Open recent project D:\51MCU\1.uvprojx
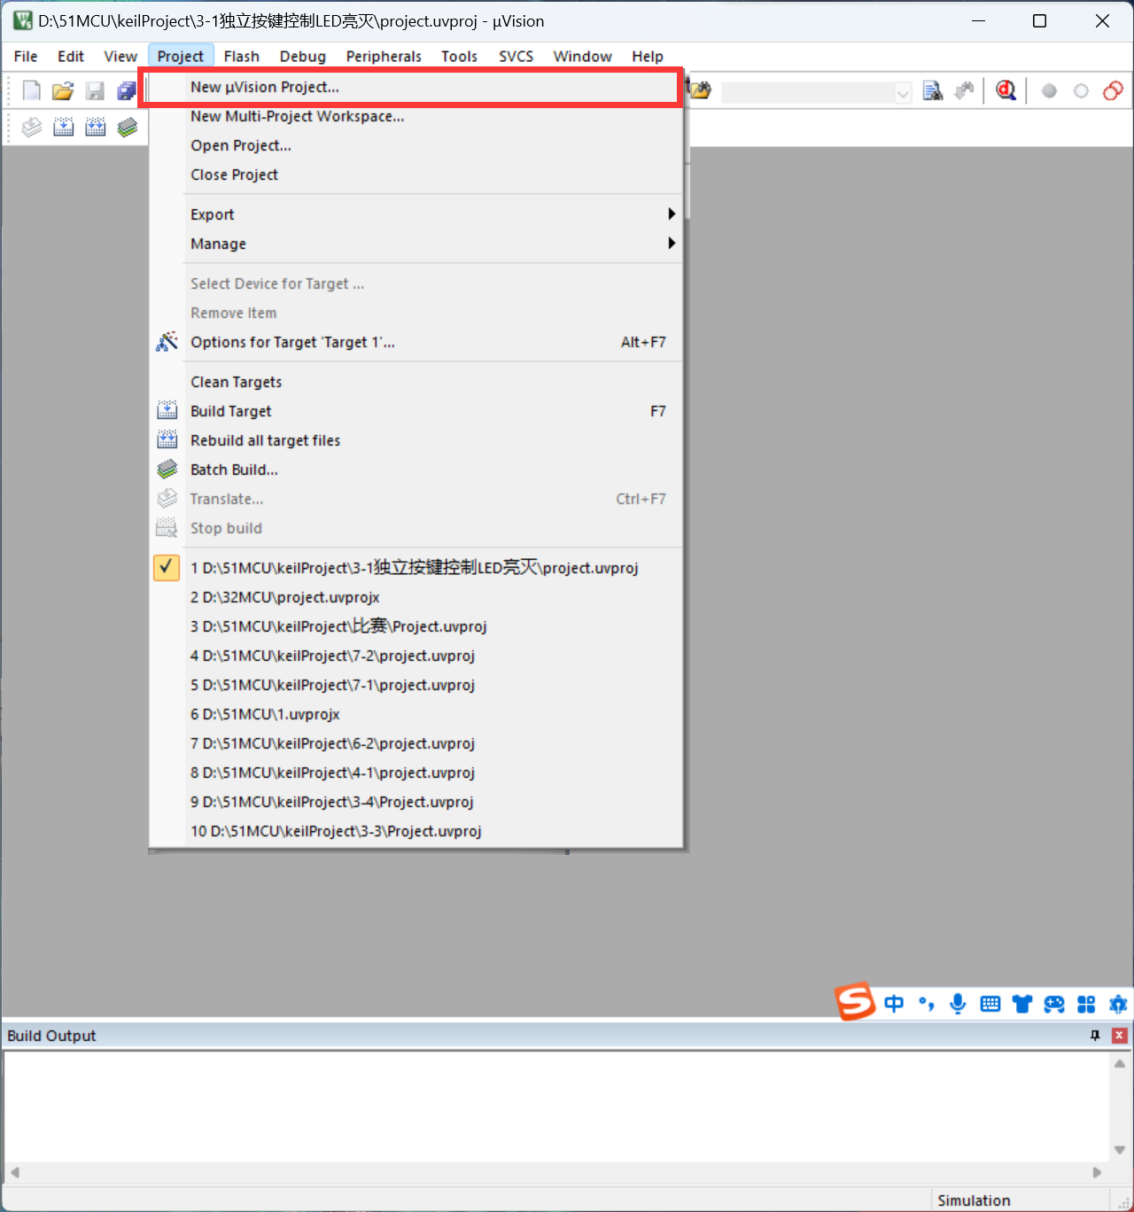1134x1212 pixels. pyautogui.click(x=416, y=714)
